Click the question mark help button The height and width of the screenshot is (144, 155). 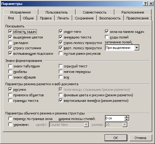click(x=145, y=4)
